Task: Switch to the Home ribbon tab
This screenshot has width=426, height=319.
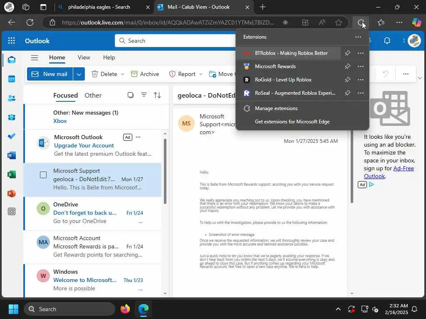Action: tap(57, 57)
